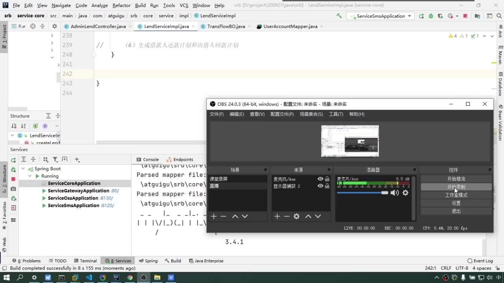Open Project Structure from the toolbar
This screenshot has height=283, width=504.
click(477, 16)
